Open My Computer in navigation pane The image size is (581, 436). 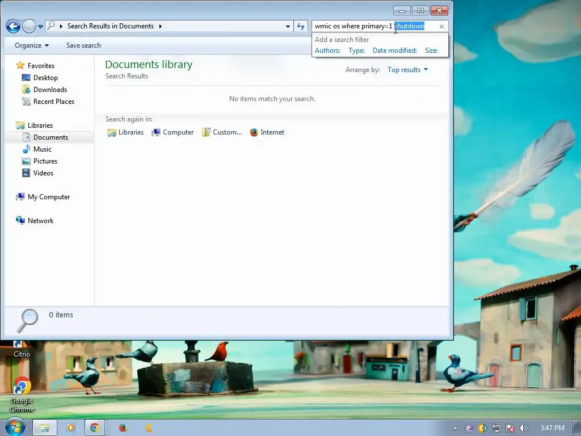49,197
